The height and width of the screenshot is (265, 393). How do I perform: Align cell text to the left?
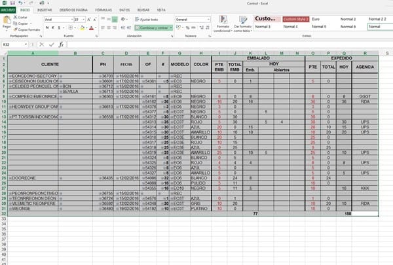[103, 27]
